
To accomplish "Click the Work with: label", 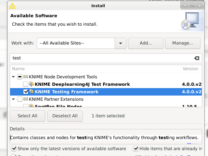I will (x=22, y=43).
